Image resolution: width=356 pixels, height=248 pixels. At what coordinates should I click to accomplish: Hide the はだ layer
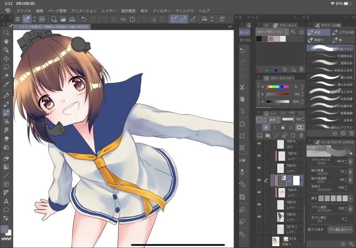pos(259,144)
